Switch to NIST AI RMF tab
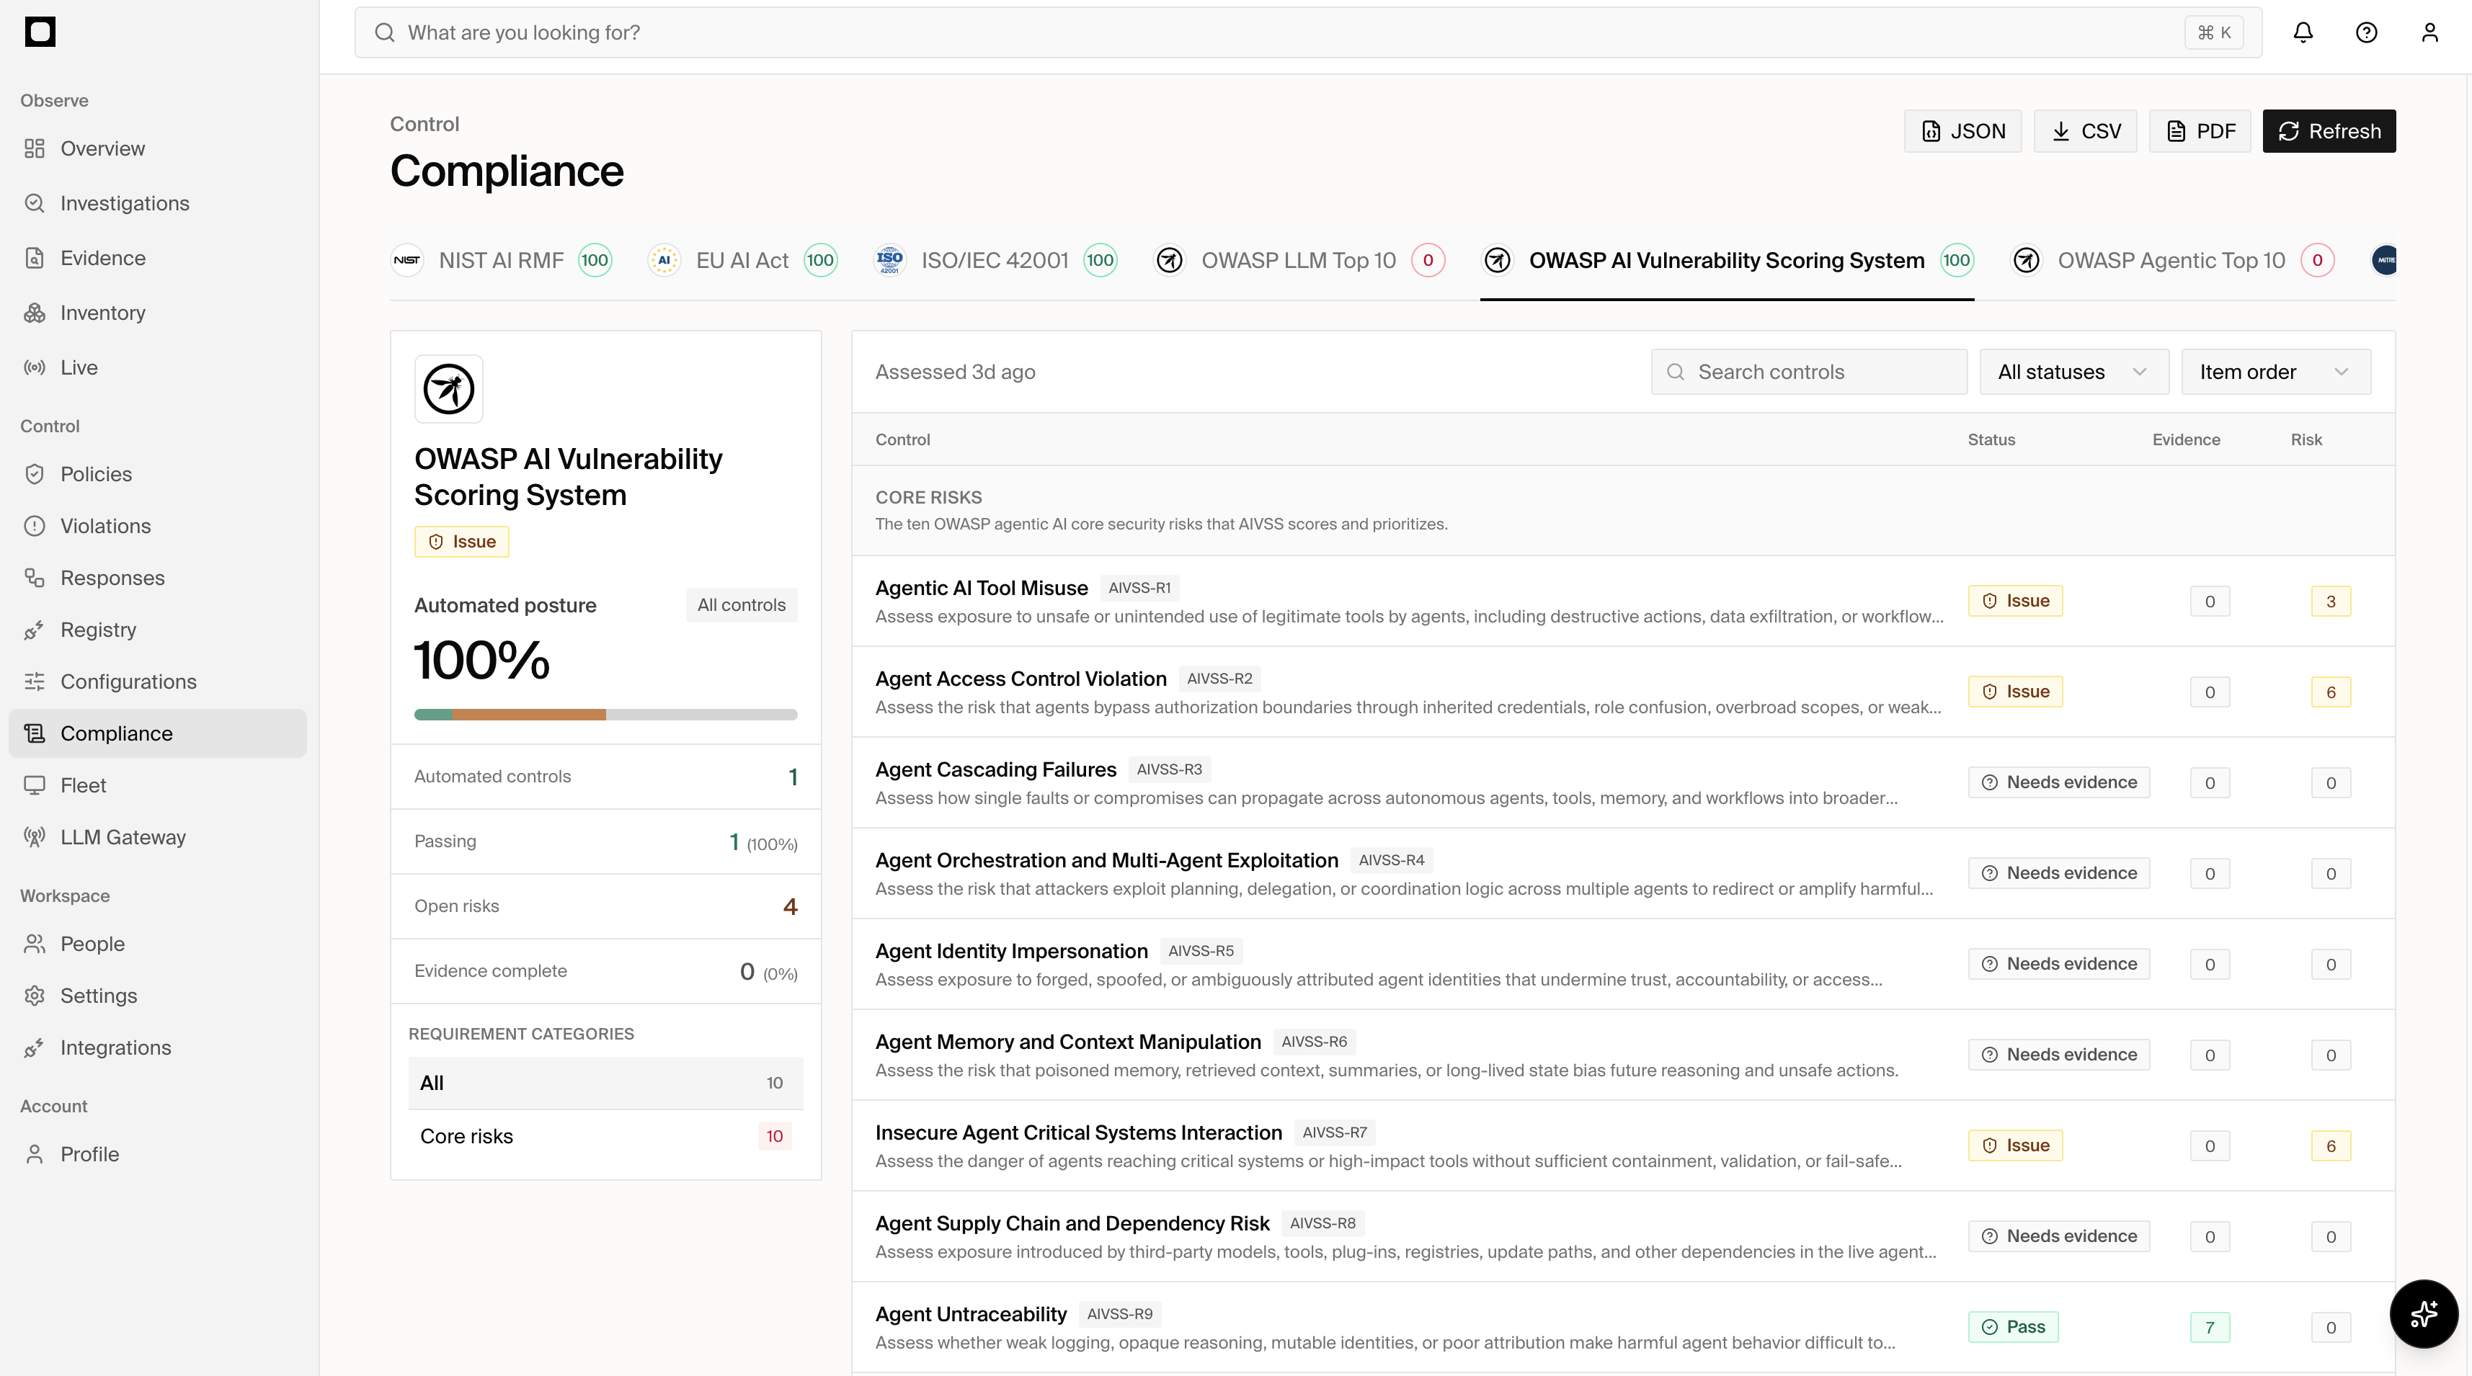The width and height of the screenshot is (2472, 1376). point(501,260)
